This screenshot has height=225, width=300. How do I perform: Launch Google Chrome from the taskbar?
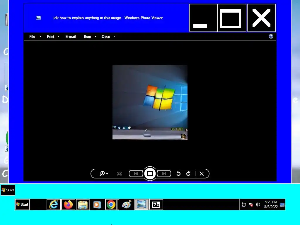click(111, 204)
